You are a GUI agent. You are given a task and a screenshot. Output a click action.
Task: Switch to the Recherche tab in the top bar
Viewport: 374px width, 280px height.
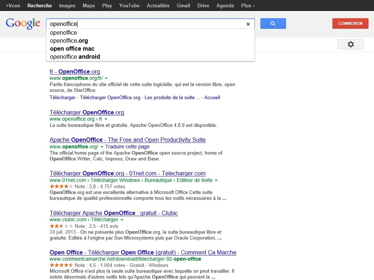(39, 5)
